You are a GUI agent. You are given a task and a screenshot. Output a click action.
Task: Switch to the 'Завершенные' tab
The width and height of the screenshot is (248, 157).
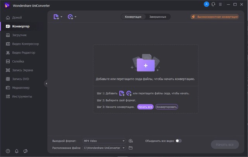pyautogui.click(x=158, y=17)
